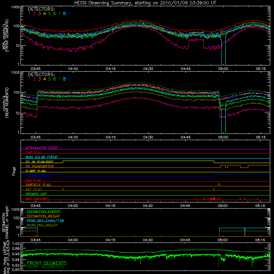Click 03:45 tick under rear segments plot
Image resolution: width=274 pixels, height=274 pixels.
point(36,137)
